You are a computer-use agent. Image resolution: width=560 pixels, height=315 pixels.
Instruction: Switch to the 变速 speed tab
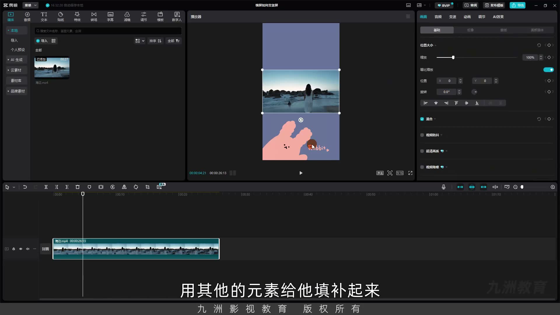point(453,17)
